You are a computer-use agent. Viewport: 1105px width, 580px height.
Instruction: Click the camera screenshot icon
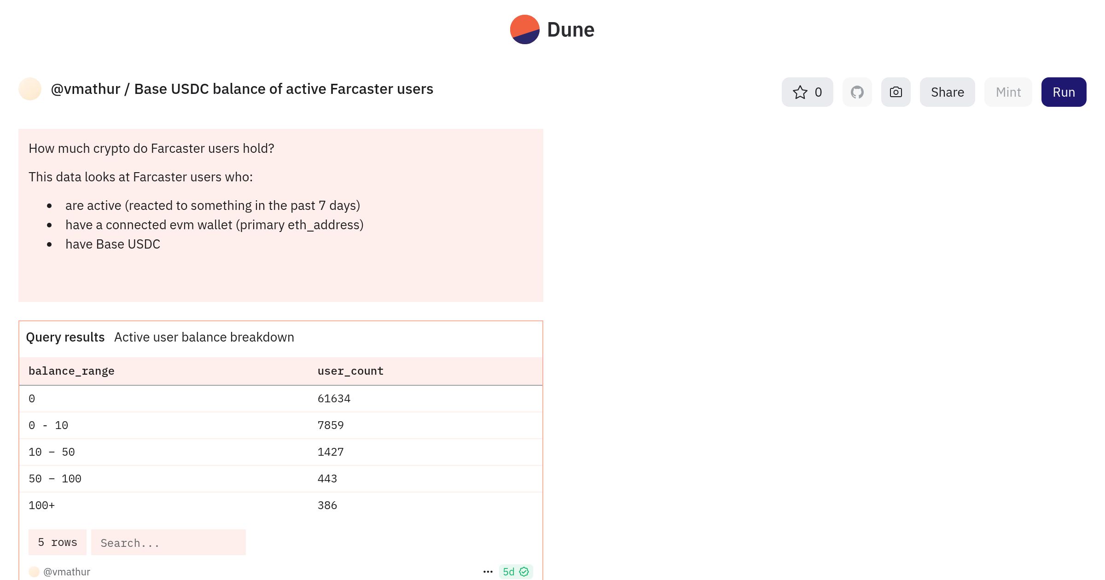point(896,92)
